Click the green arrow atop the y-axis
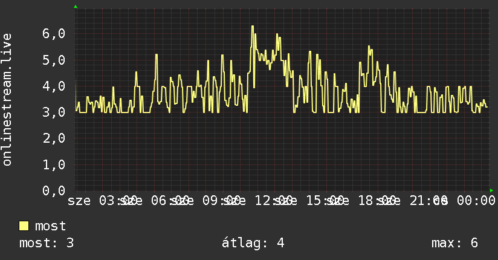The height and width of the screenshot is (260, 498). click(x=76, y=7)
